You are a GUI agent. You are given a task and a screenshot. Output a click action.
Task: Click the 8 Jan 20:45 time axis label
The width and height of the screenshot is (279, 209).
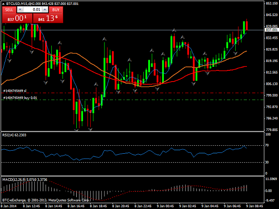coord(121,206)
